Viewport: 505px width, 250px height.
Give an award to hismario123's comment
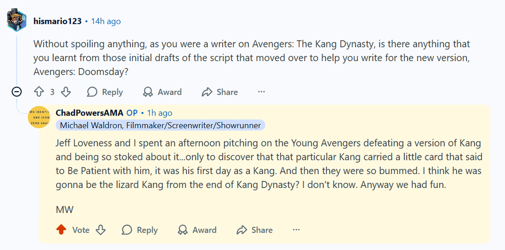(162, 92)
